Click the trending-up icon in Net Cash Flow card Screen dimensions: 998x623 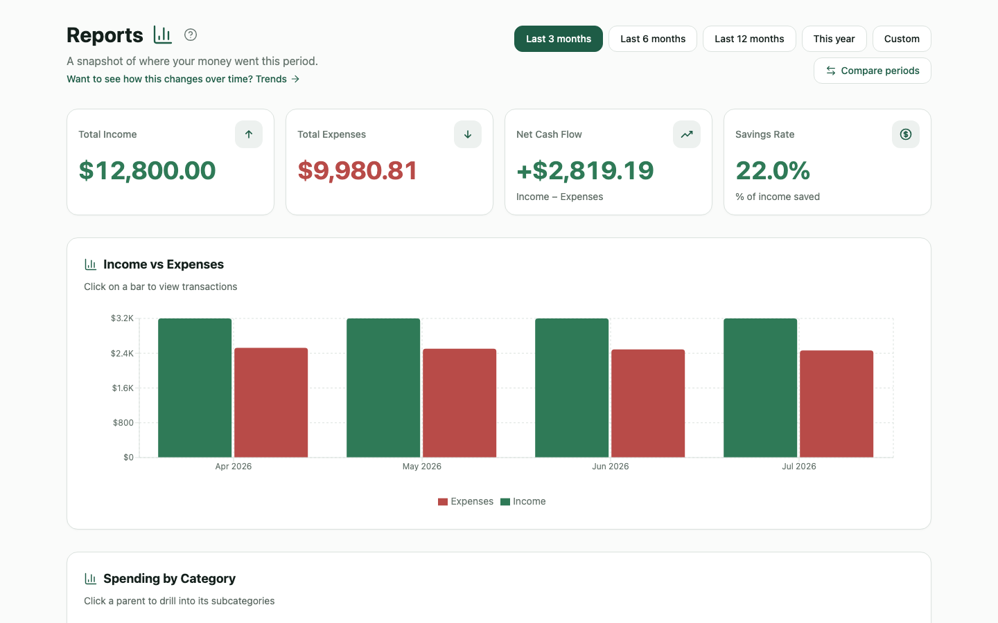tap(687, 134)
